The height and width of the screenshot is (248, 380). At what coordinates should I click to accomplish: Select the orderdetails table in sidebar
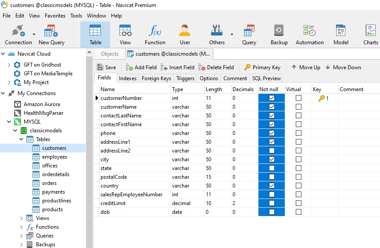pos(55,174)
